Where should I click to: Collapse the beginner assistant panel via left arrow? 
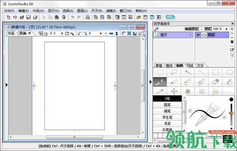(150, 82)
